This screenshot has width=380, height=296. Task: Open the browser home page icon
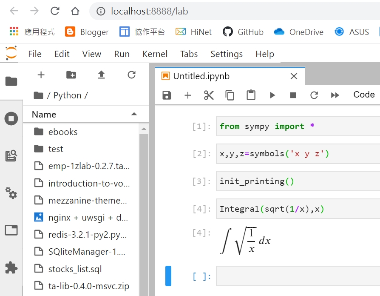tap(75, 11)
